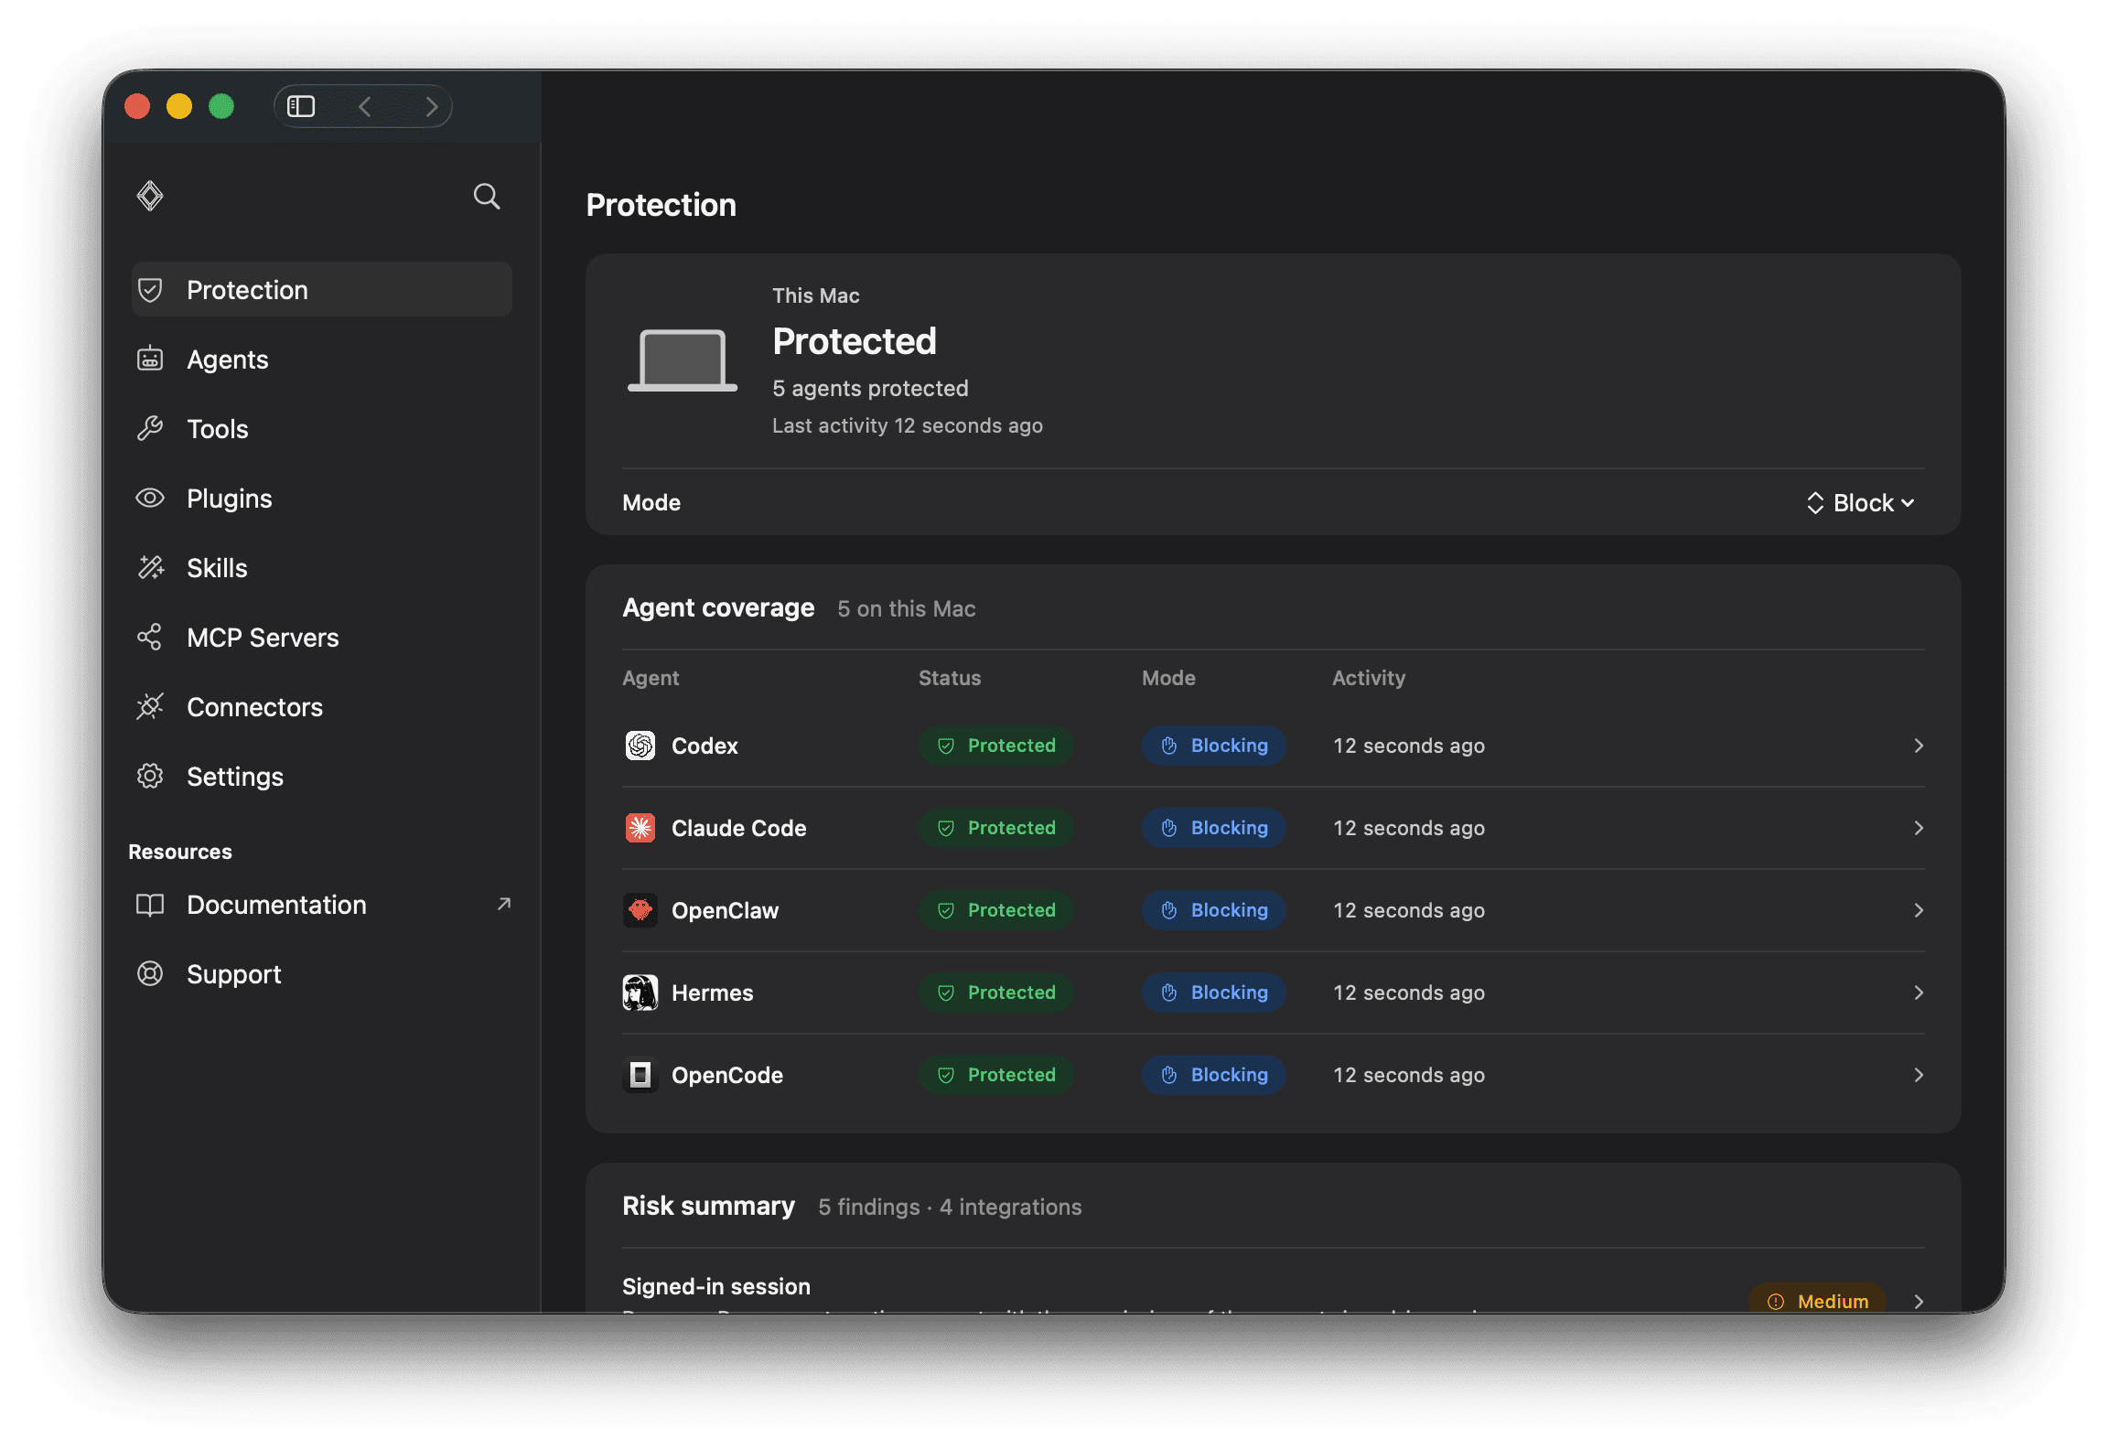Click the Support lifebuoy icon
Image resolution: width=2108 pixels, height=1449 pixels.
pyautogui.click(x=150, y=974)
